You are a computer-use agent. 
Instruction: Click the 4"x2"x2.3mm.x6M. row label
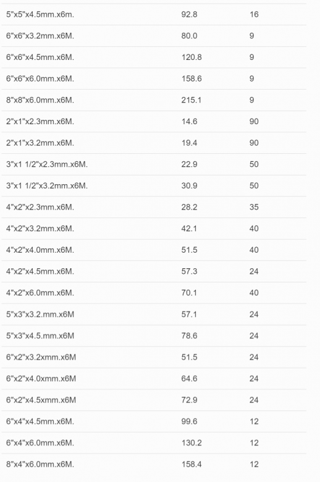pos(40,207)
